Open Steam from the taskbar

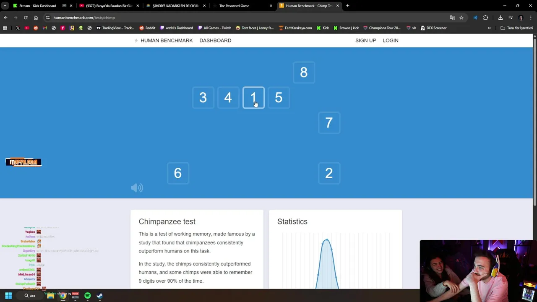click(x=99, y=296)
